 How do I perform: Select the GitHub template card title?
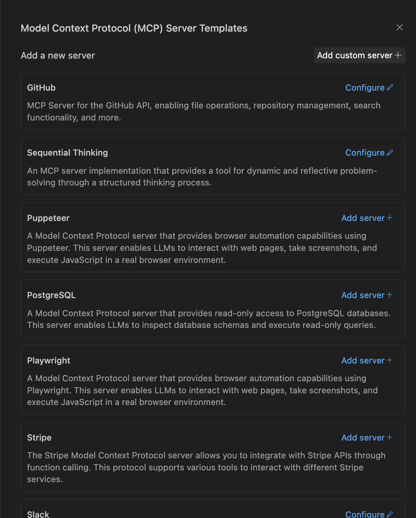(x=41, y=88)
